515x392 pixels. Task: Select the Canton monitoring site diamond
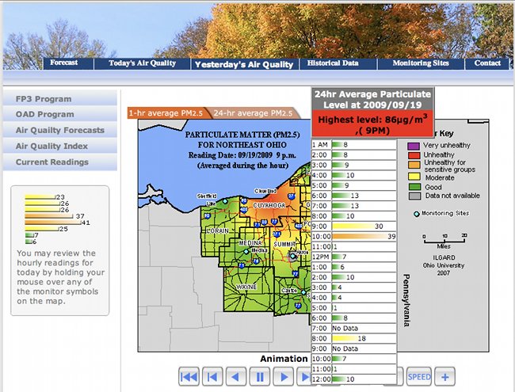click(303, 292)
